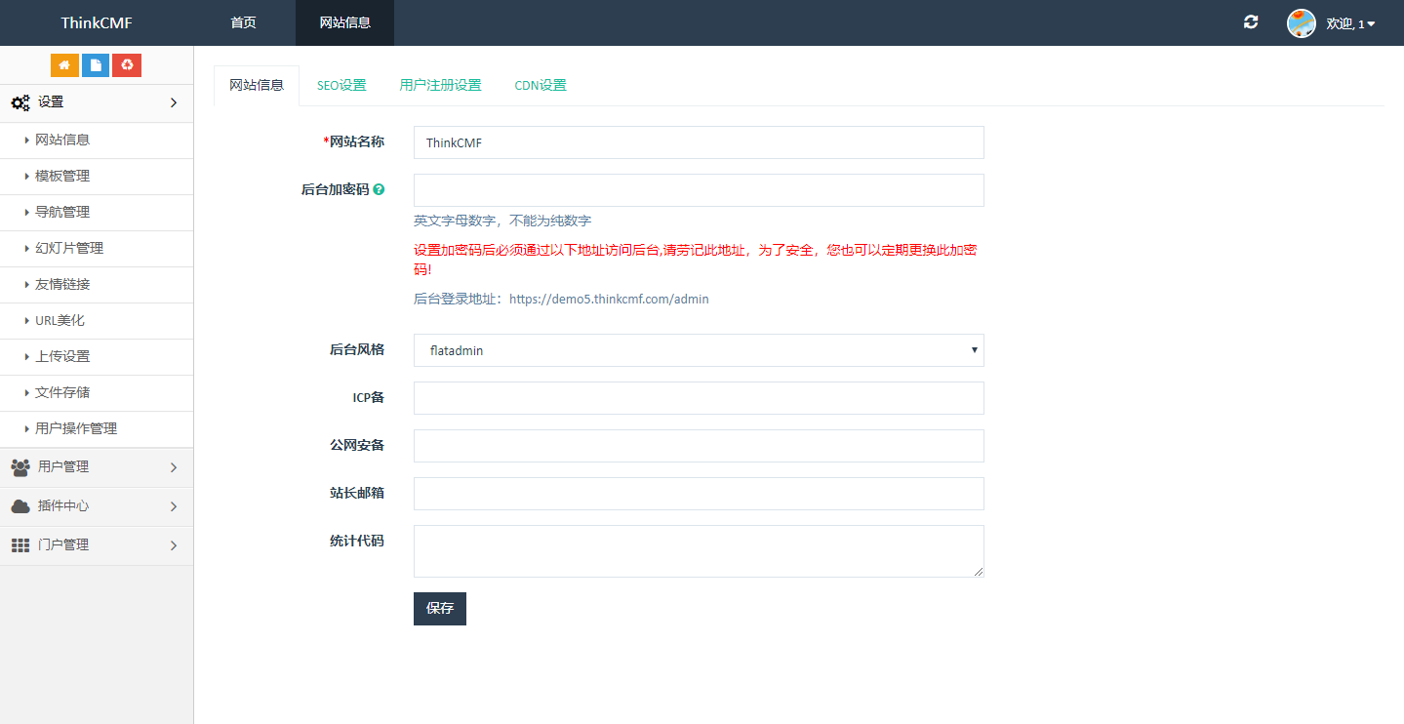
Task: Click the cloud icon beside 插件中心
Action: coord(20,506)
